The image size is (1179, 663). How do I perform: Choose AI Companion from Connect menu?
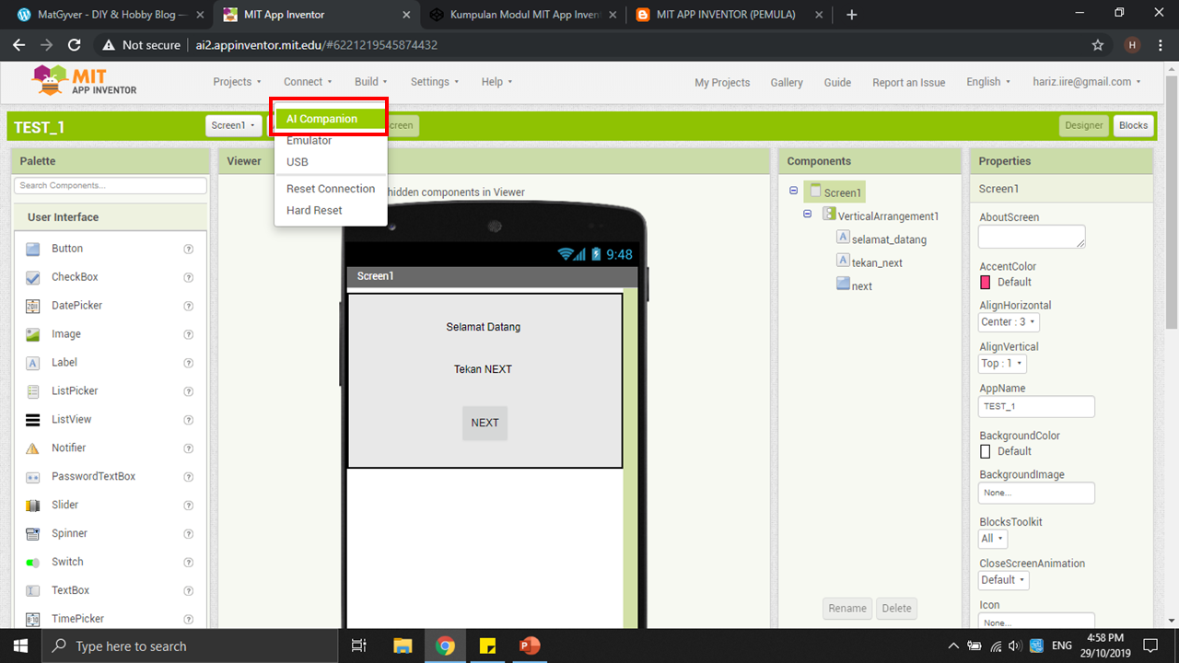point(321,119)
